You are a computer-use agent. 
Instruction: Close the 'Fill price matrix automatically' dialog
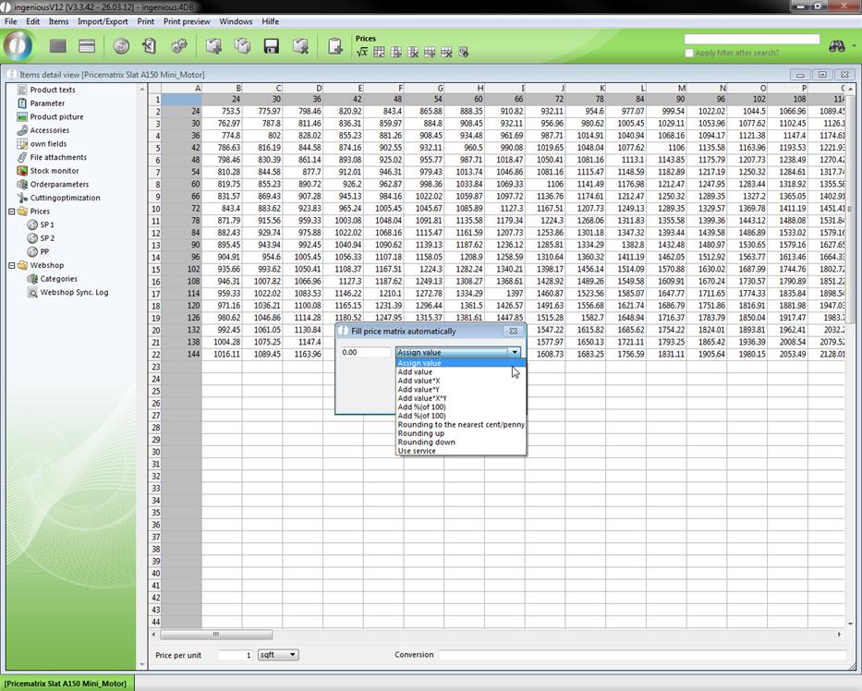(513, 331)
